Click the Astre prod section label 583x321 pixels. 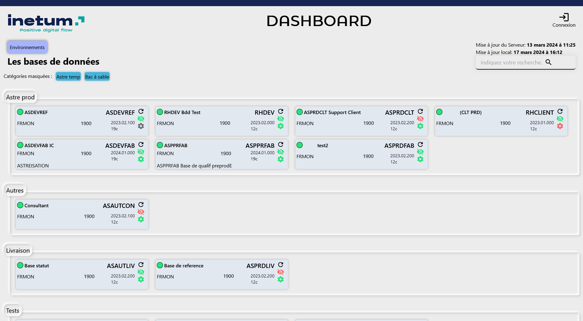pos(20,97)
